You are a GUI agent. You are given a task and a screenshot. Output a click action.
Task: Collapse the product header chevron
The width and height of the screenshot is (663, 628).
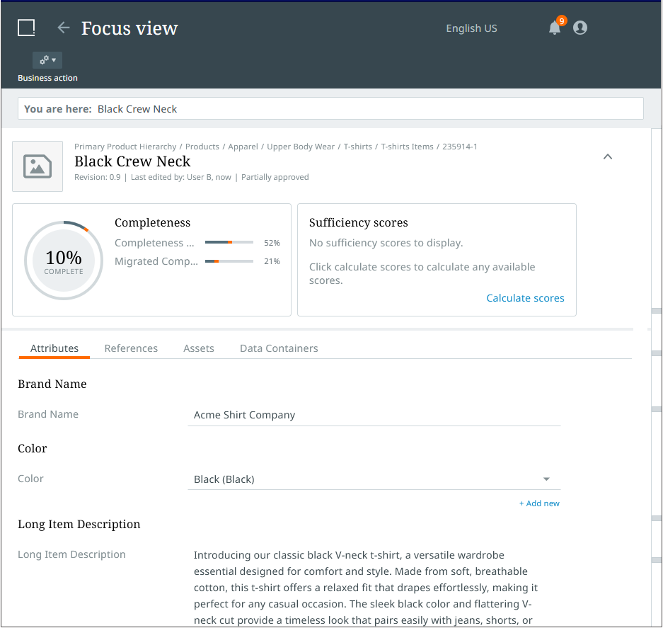pyautogui.click(x=607, y=157)
